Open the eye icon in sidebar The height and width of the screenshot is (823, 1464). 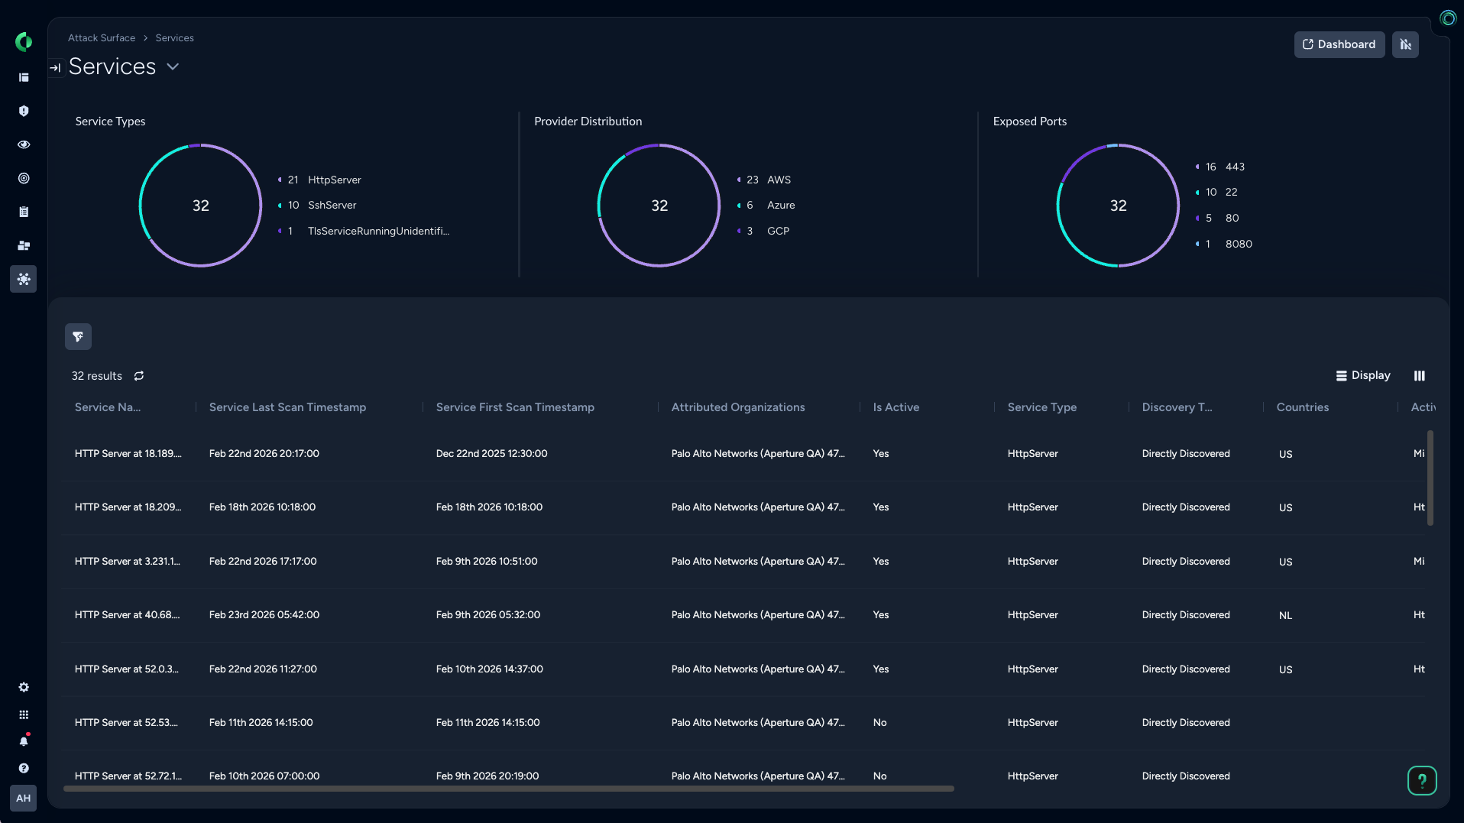tap(24, 144)
